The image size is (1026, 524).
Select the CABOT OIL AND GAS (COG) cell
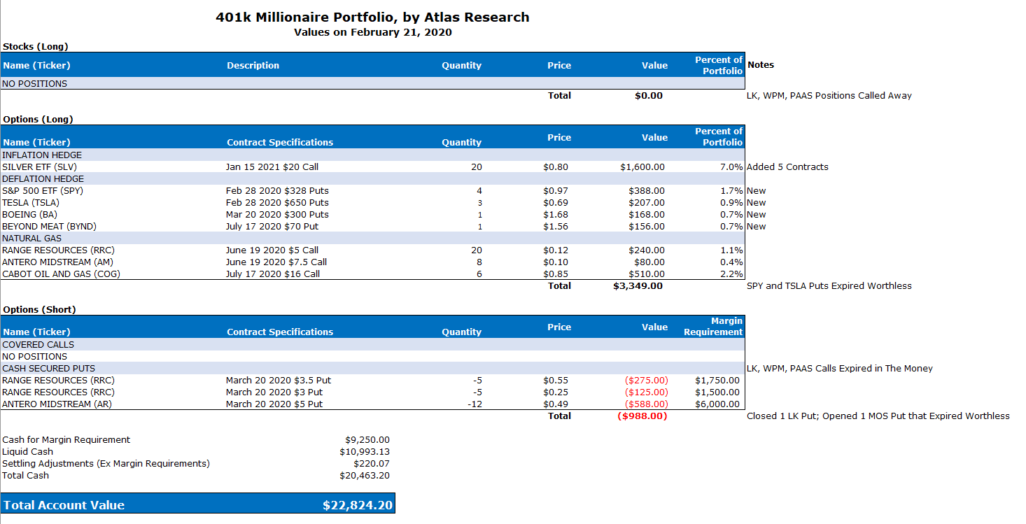point(61,274)
